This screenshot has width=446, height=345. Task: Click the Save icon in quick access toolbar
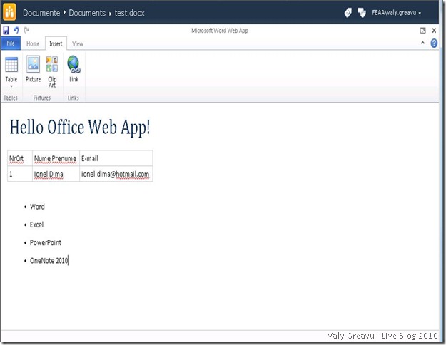(6, 31)
